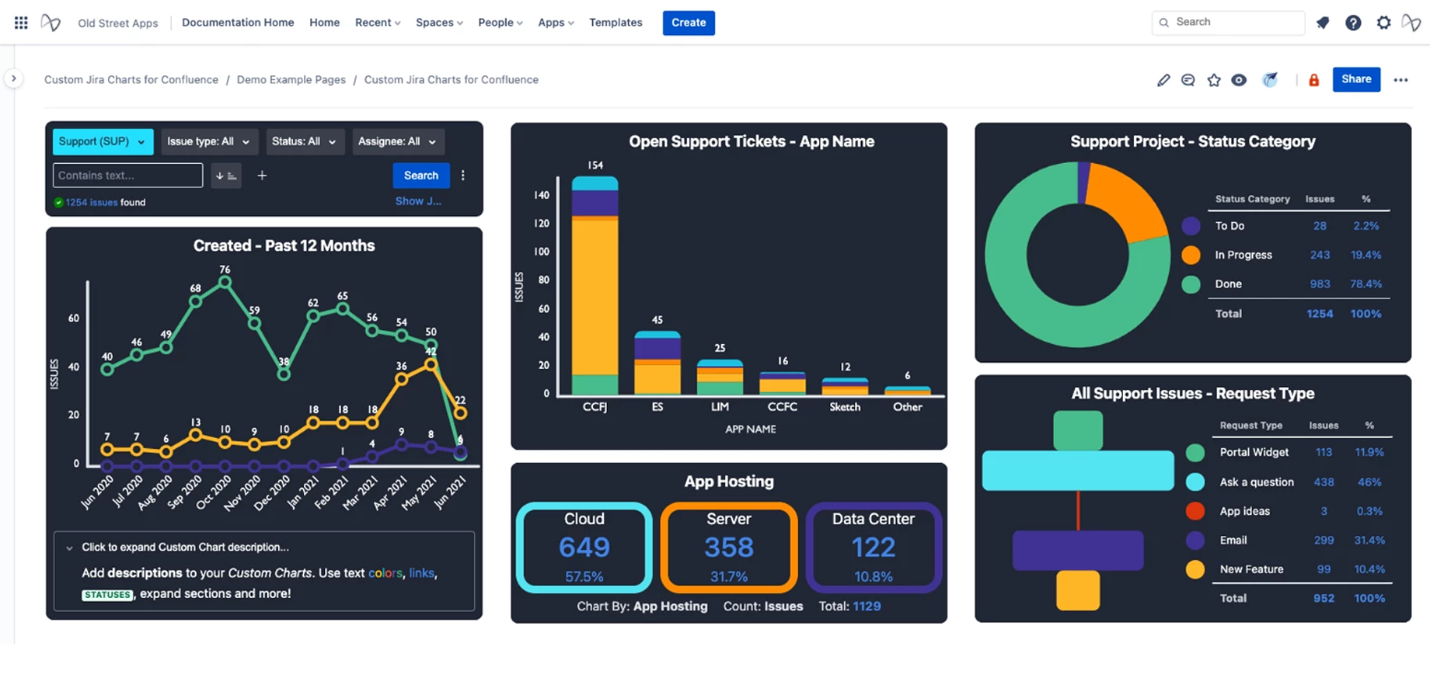Open first breadcrumb Custom Jira Charts for Confluence
The image size is (1430, 699).
(x=131, y=80)
